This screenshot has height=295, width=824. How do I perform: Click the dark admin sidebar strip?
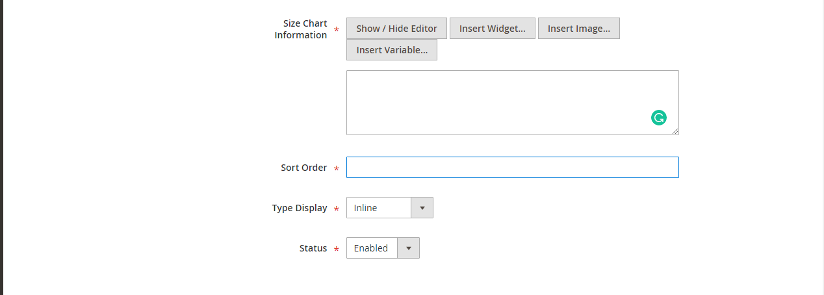[1, 147]
